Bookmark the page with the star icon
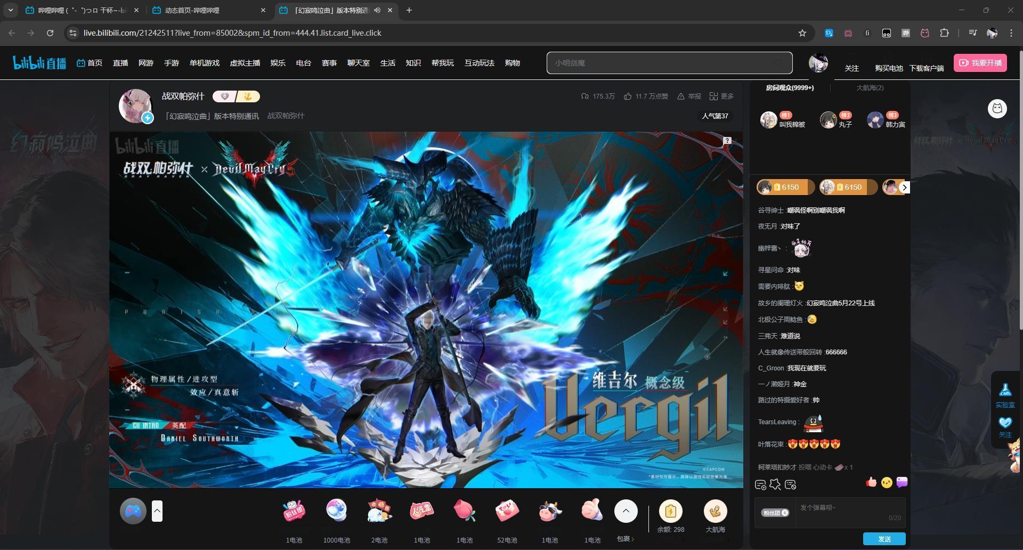Viewport: 1023px width, 550px height. pyautogui.click(x=802, y=33)
